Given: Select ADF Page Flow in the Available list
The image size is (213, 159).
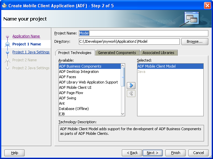Looking at the screenshot, I should (x=90, y=93).
